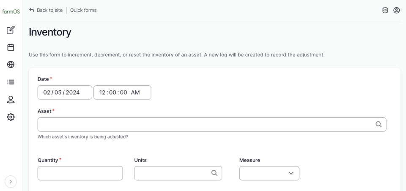Click the database icon in top bar
Viewport: 406px width, 191px height.
[385, 10]
